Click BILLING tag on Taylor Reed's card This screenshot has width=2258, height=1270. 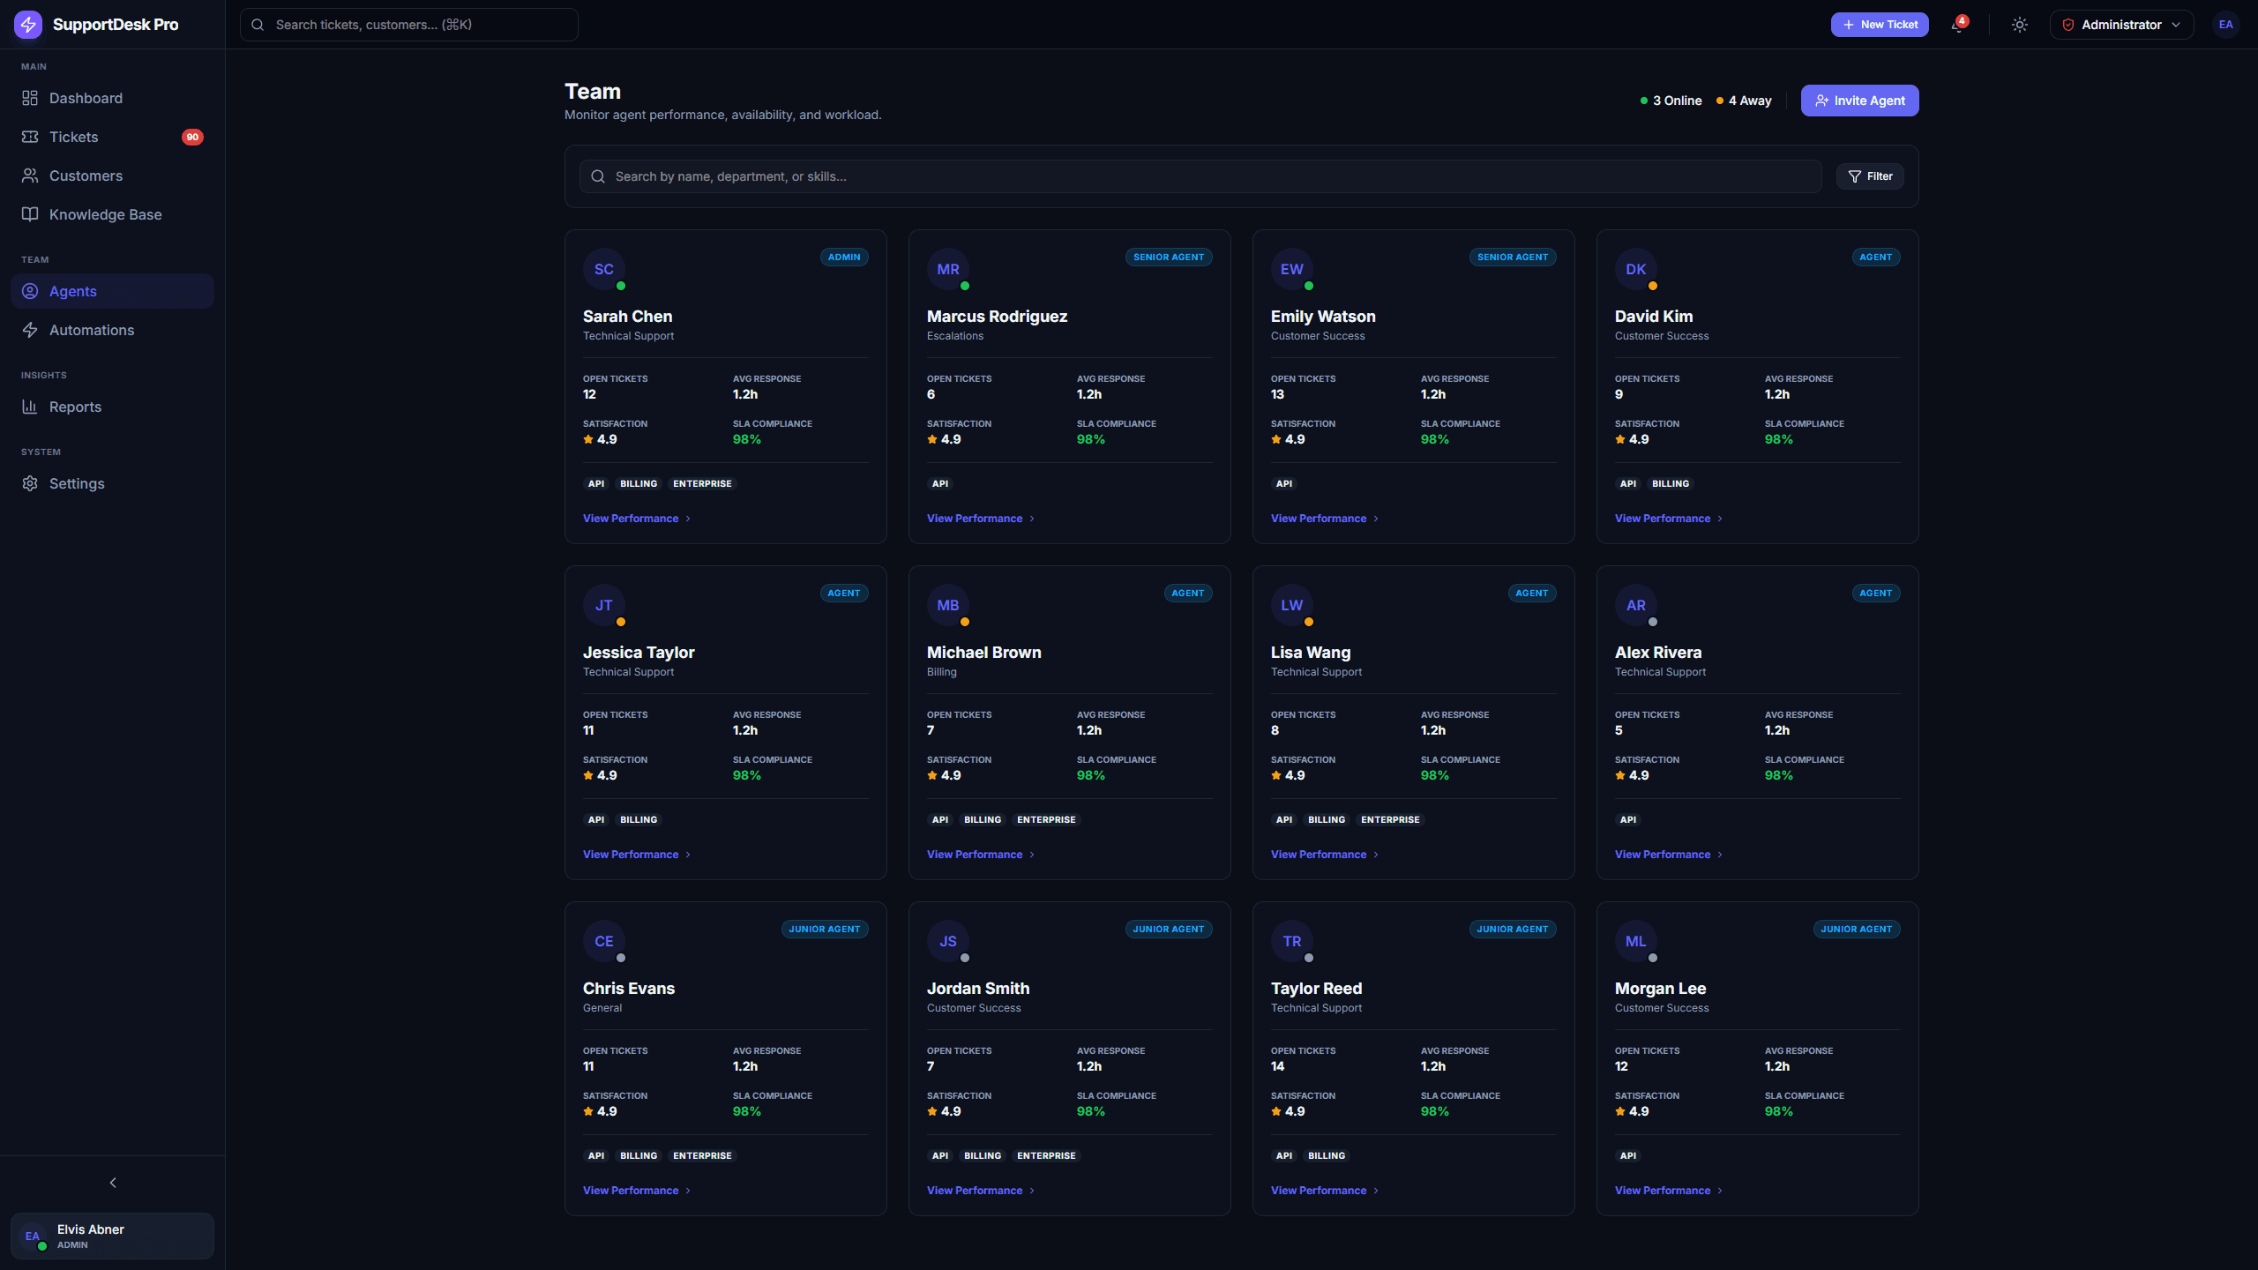click(1327, 1156)
